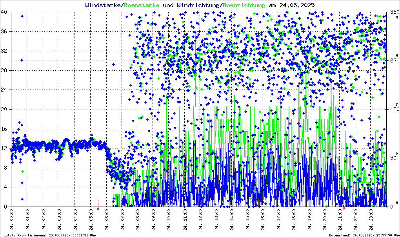The width and height of the screenshot is (400, 238).
Task: Click wind speed axis value 36
Action: coord(4,31)
